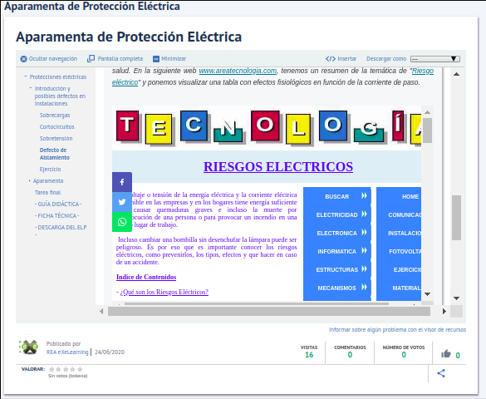This screenshot has height=399, width=486.
Task: Click the Ocultar navegación icon
Action: [x=23, y=59]
